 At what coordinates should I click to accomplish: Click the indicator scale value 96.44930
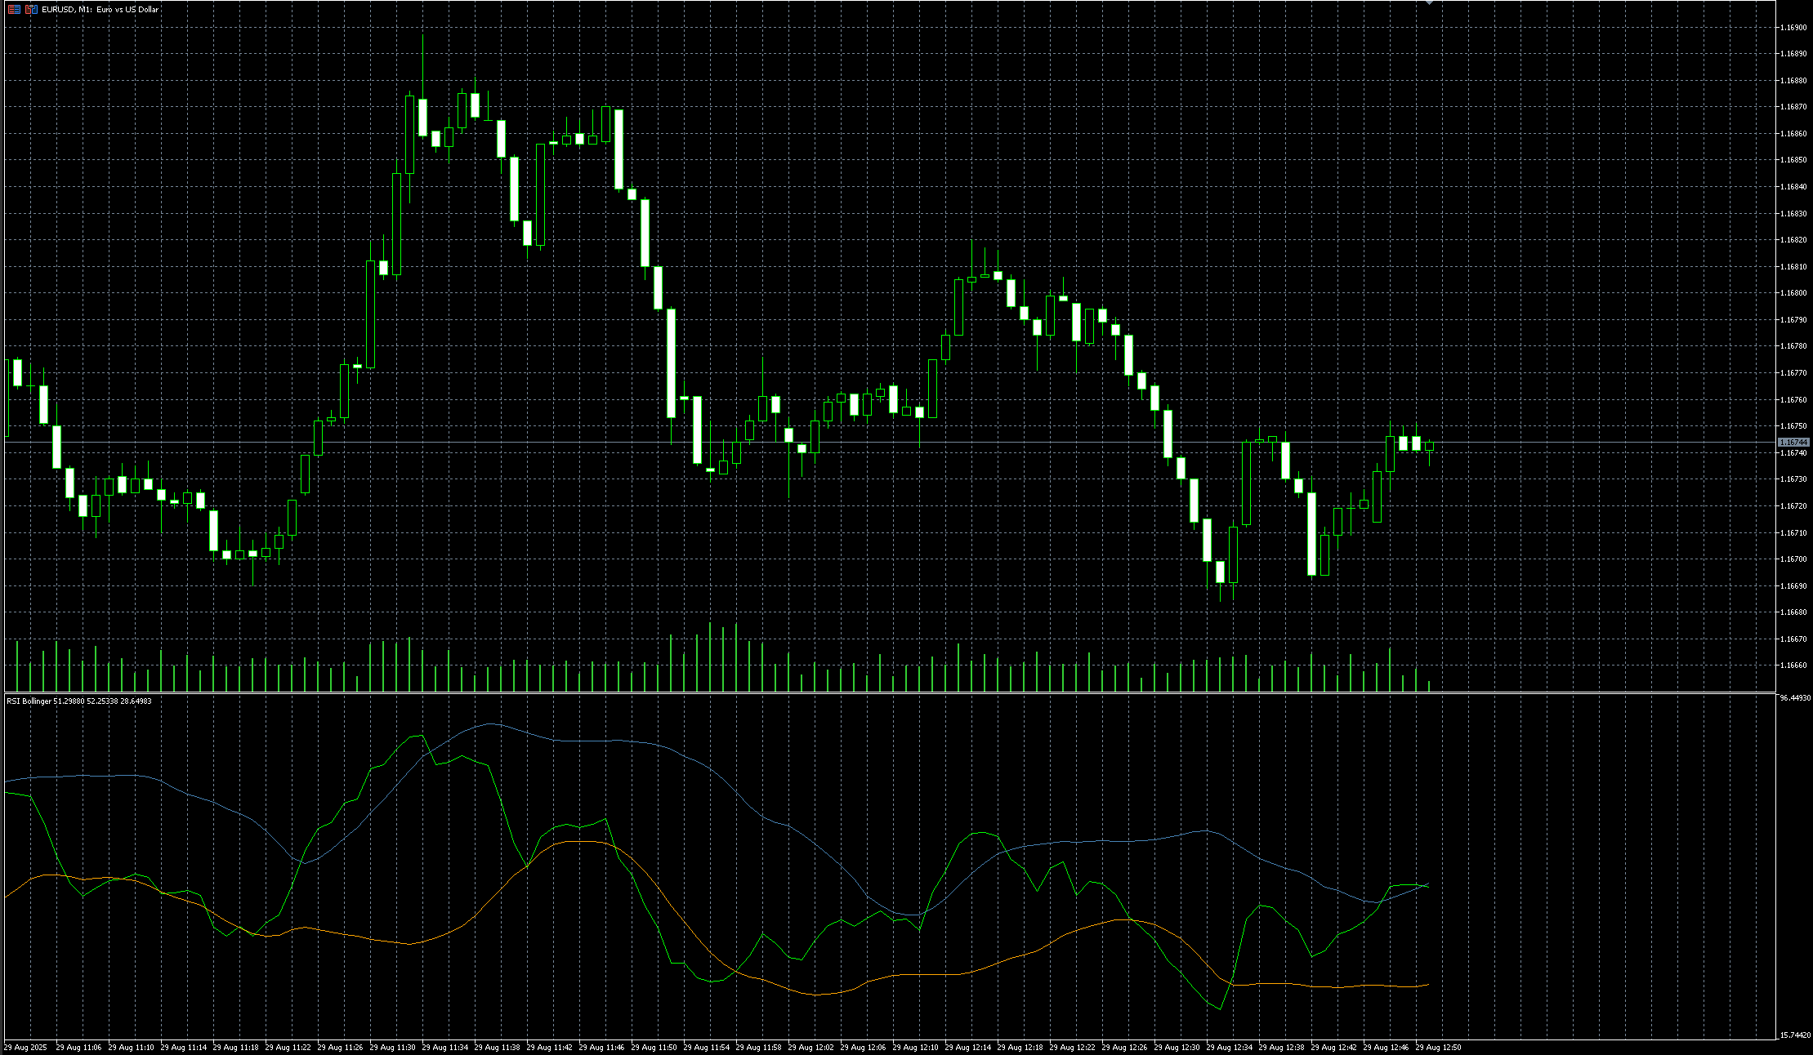[1795, 698]
